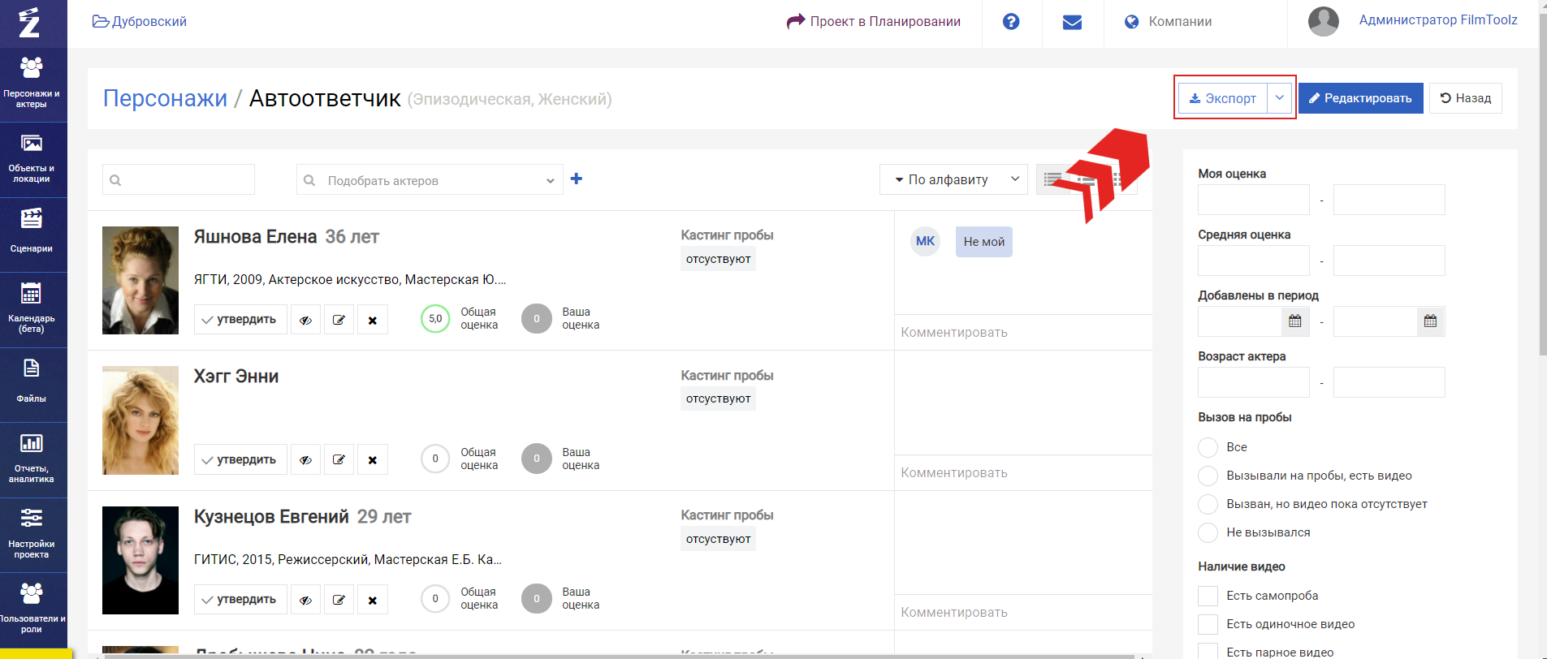Open Яшнова Елена actor name
The image size is (1547, 659).
point(255,237)
